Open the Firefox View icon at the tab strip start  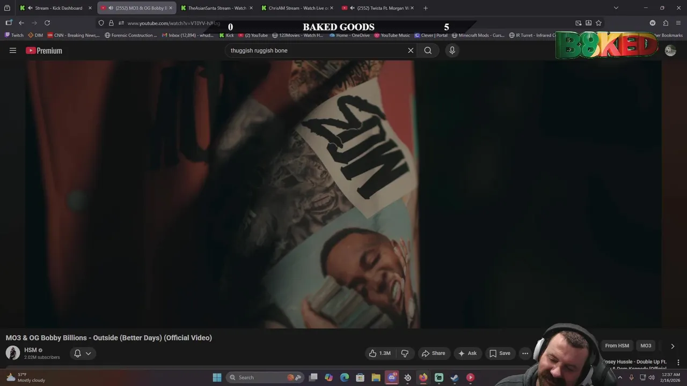[x=7, y=8]
